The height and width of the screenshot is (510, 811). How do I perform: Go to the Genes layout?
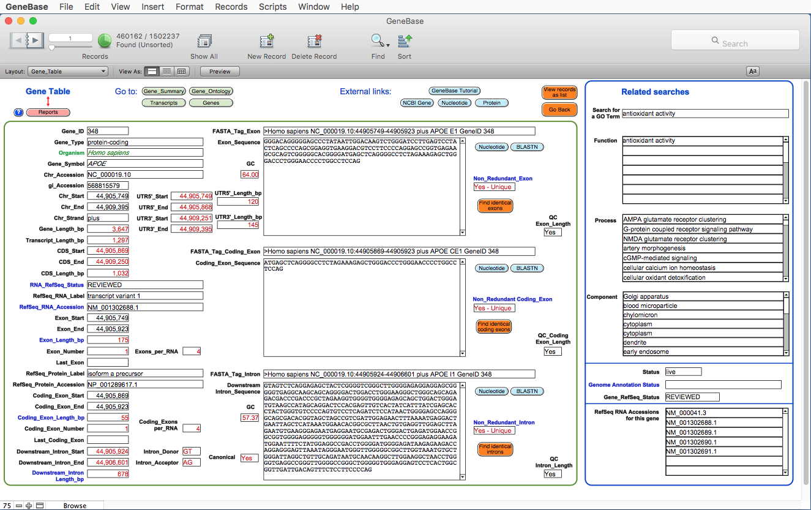coord(211,103)
